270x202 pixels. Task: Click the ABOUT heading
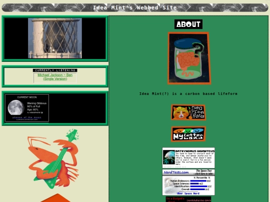pyautogui.click(x=188, y=24)
